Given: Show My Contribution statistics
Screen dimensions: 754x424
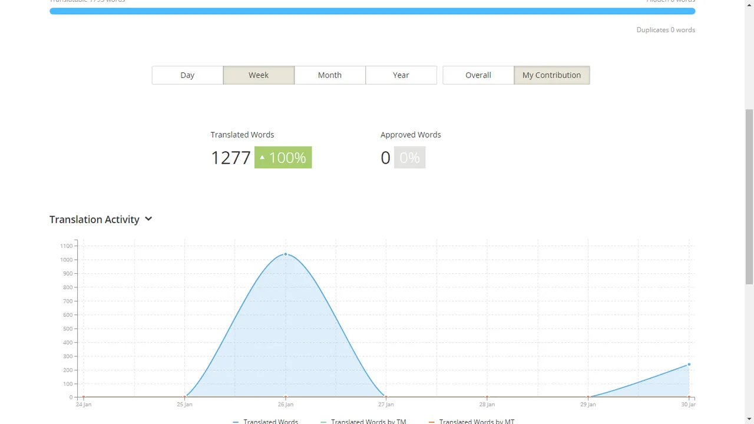Looking at the screenshot, I should (552, 75).
